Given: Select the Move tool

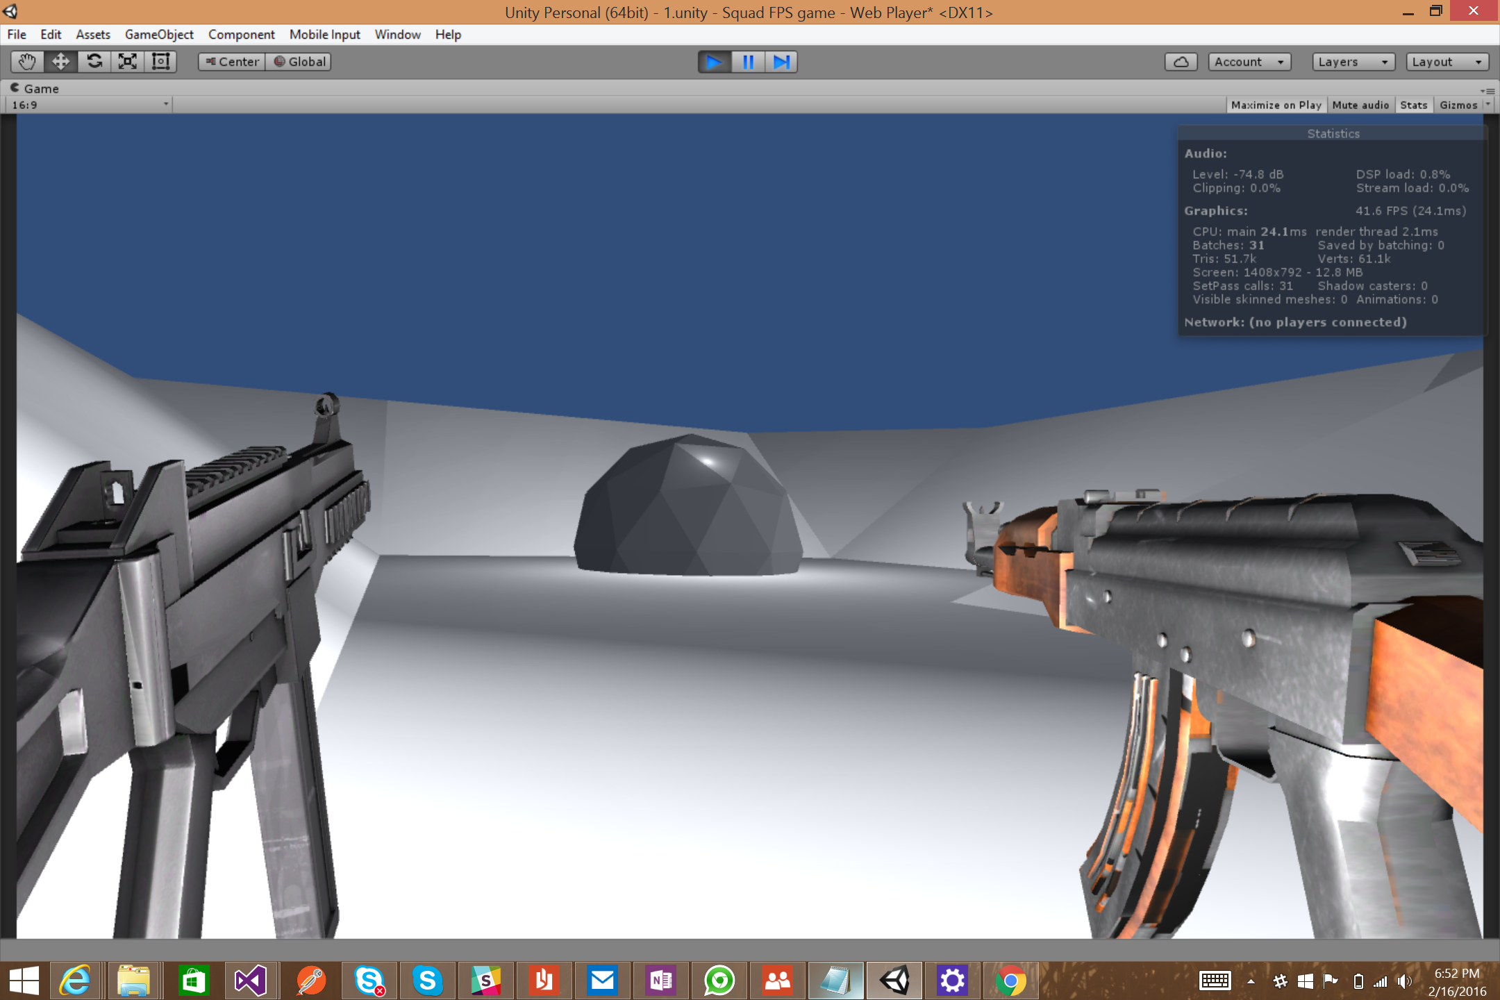Looking at the screenshot, I should [x=61, y=62].
